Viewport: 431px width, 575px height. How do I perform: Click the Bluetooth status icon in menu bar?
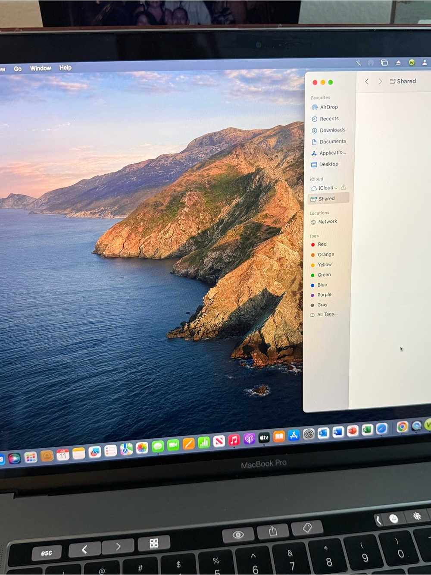pyautogui.click(x=358, y=63)
